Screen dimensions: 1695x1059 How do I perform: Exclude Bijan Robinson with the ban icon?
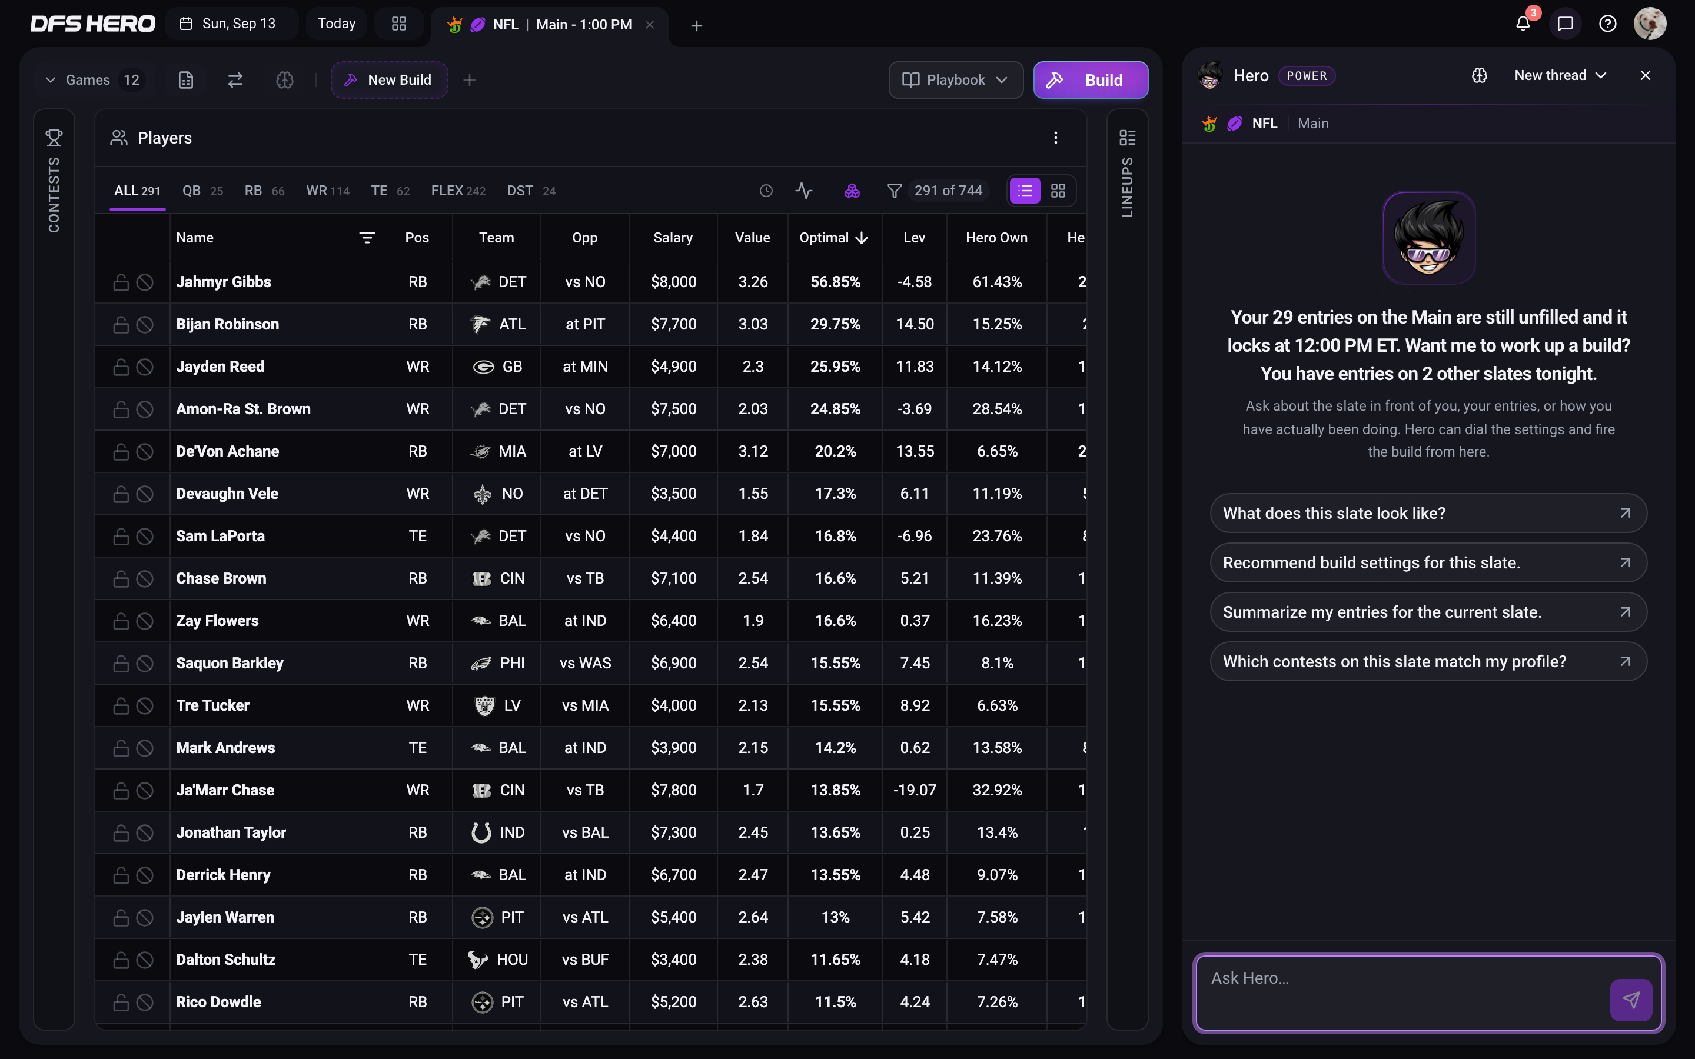[145, 324]
